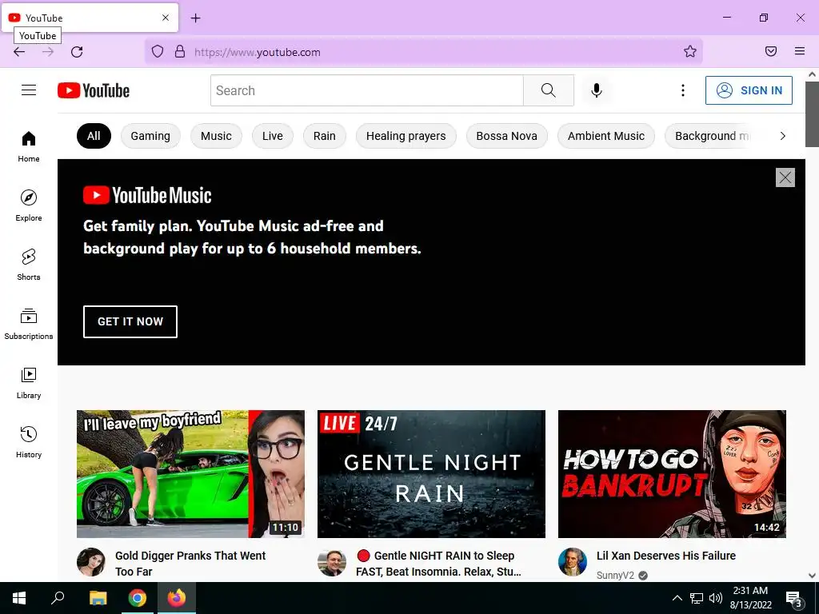
Task: Open File Explorer from taskbar
Action: pyautogui.click(x=98, y=598)
